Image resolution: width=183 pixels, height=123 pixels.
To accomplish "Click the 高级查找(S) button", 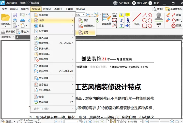I will (x=174, y=9).
